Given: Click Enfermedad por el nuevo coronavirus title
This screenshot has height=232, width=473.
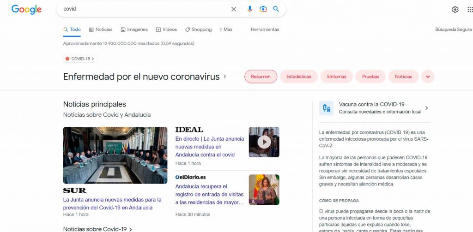Looking at the screenshot, I should pyautogui.click(x=141, y=77).
